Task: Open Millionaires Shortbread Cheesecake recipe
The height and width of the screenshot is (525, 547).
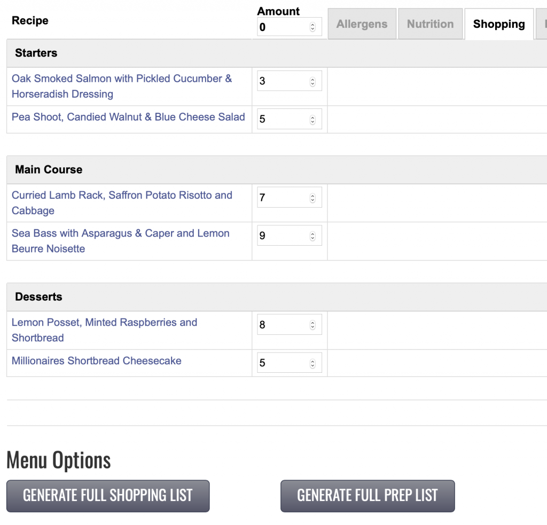Action: [97, 361]
